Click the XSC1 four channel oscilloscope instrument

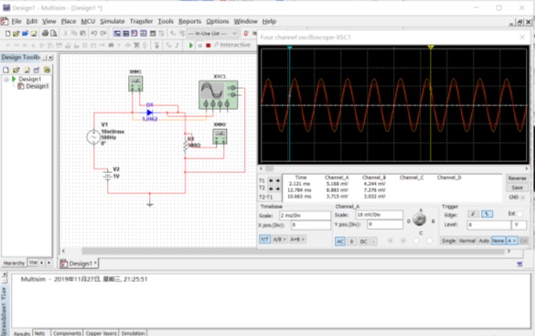pos(219,95)
